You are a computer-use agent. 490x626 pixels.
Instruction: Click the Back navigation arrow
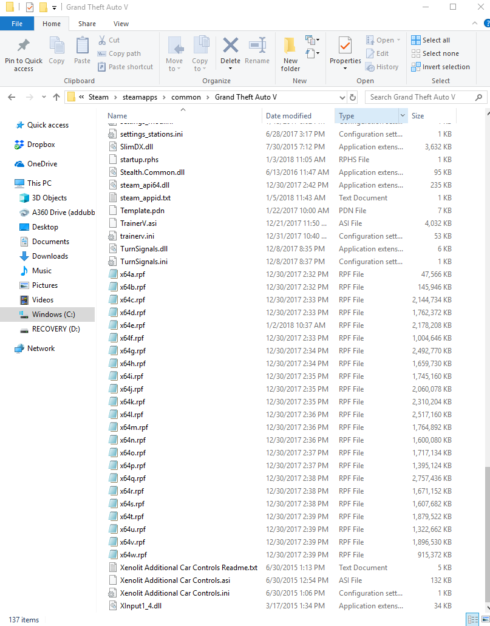(12, 97)
